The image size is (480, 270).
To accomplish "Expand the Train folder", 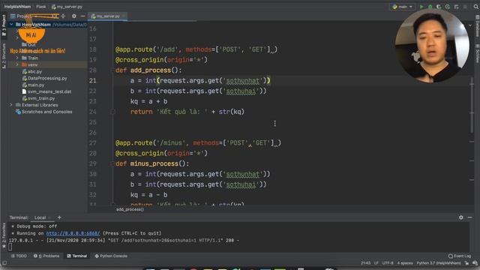I will (17, 58).
